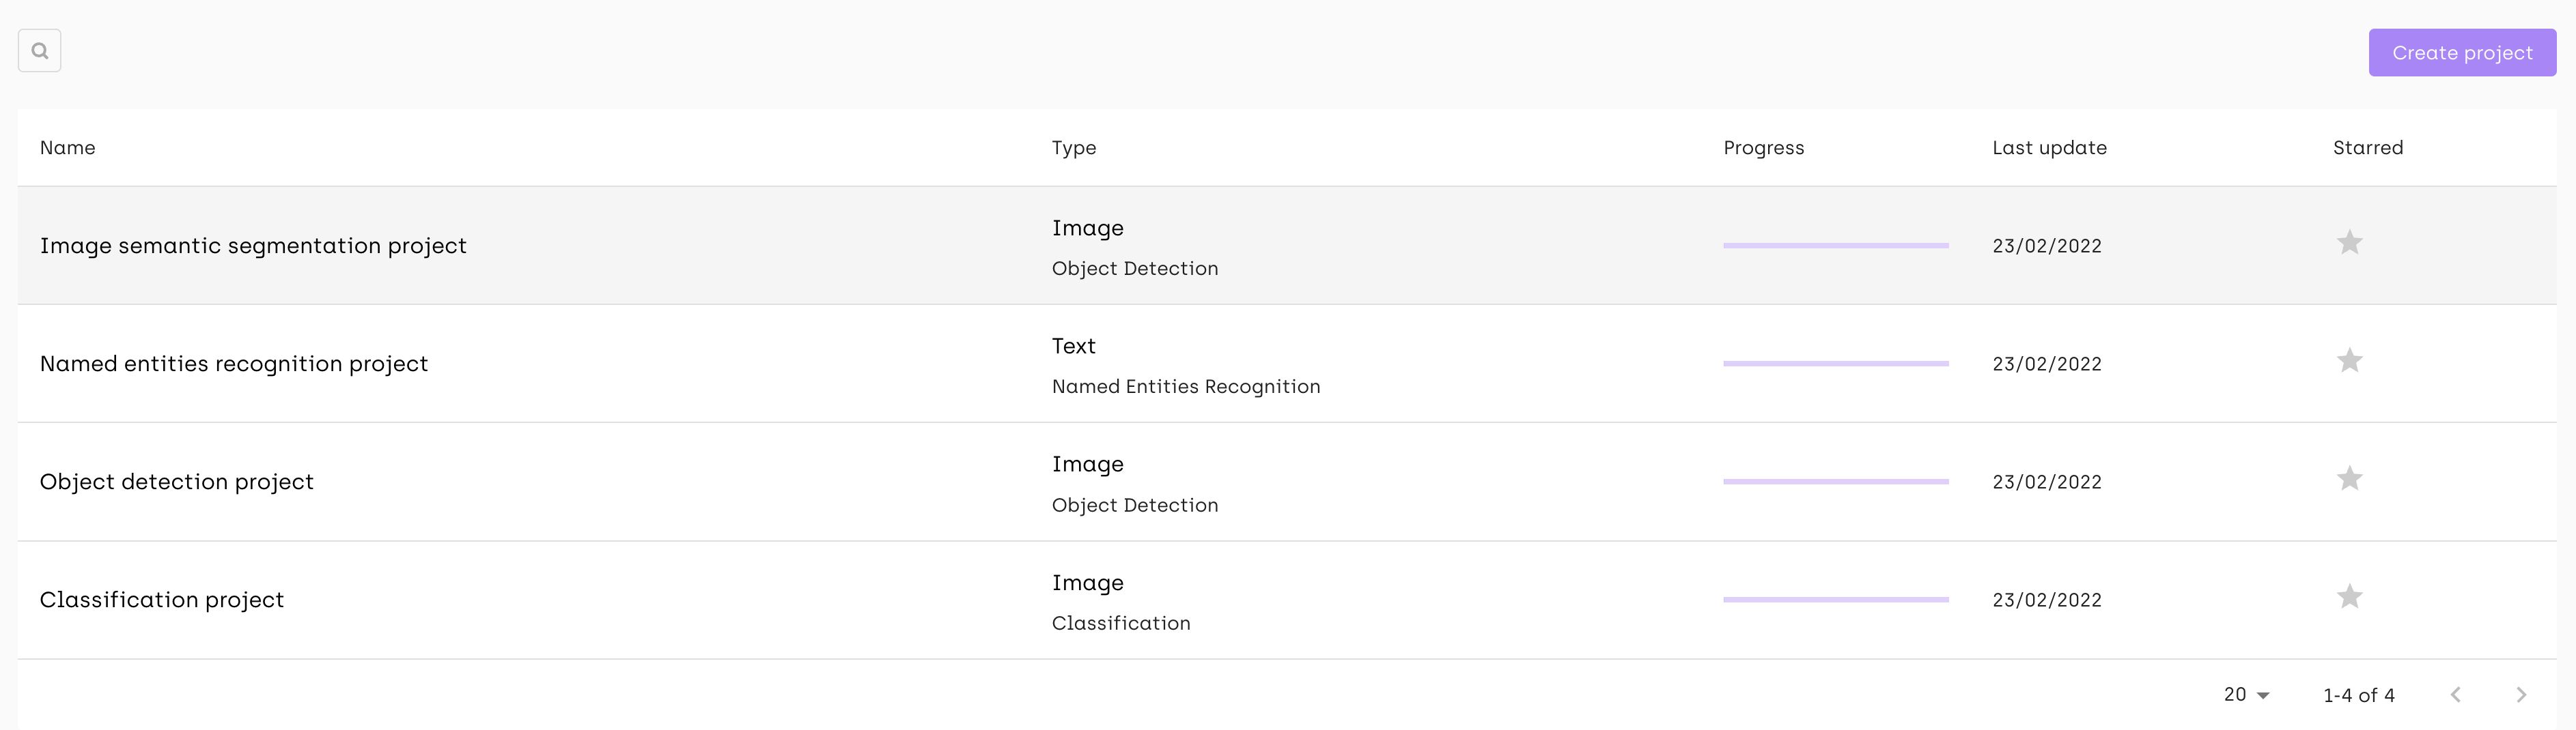Click the Create project button

point(2461,53)
